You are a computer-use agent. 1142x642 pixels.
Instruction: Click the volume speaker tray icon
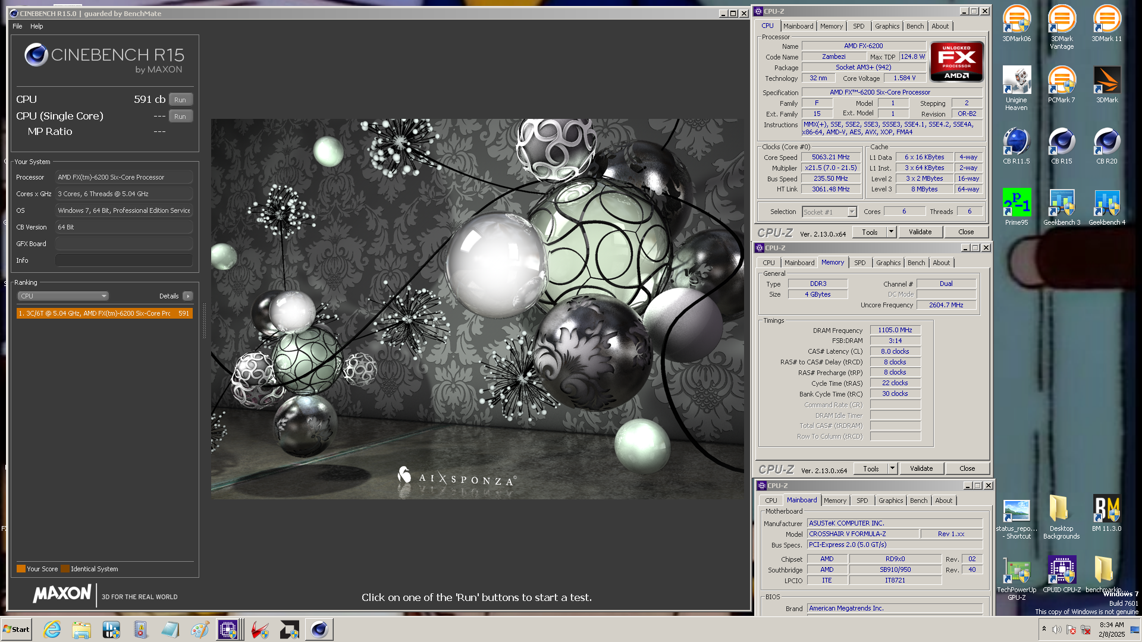pyautogui.click(x=1056, y=630)
